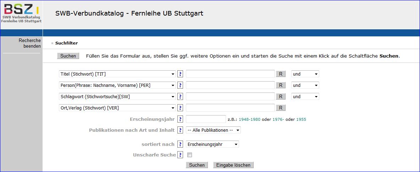This screenshot has height=172, width=420.
Task: Open help icon next to Erscheinungsjahr
Action: (180, 119)
